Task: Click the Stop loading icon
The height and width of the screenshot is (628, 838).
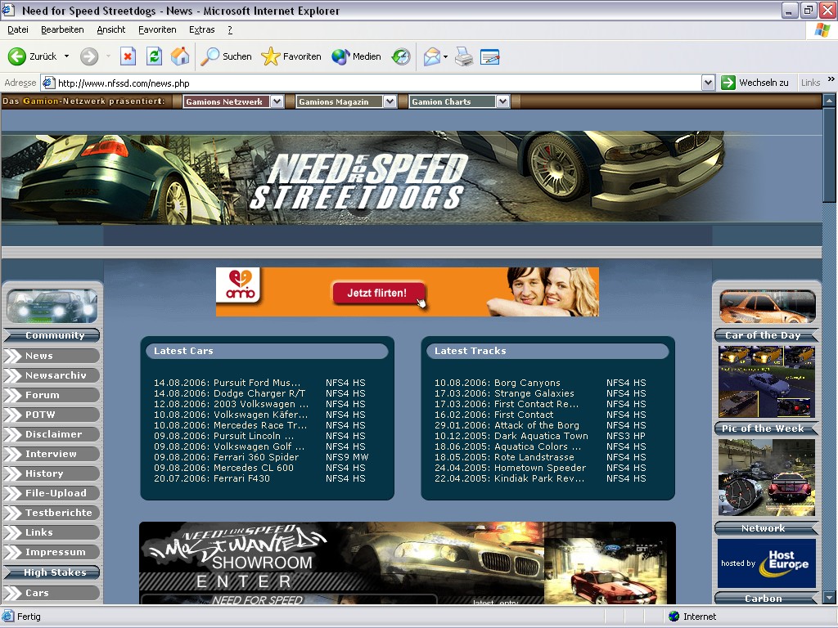Action: tap(128, 56)
